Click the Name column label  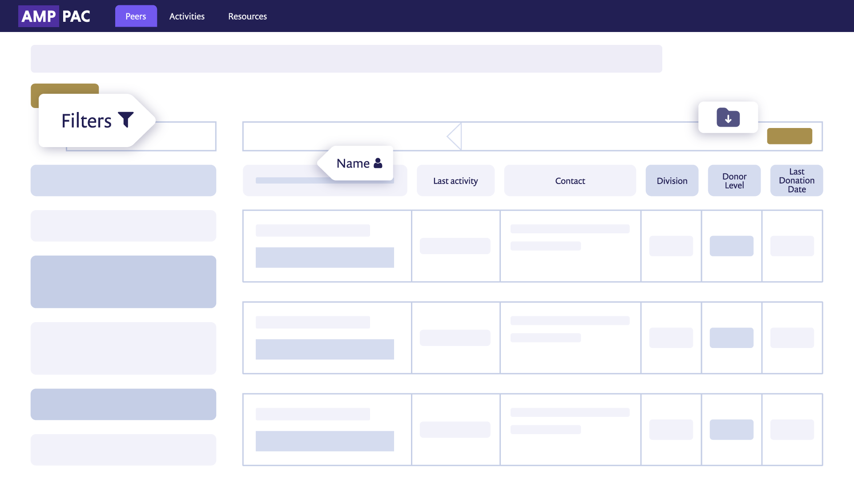pos(353,164)
